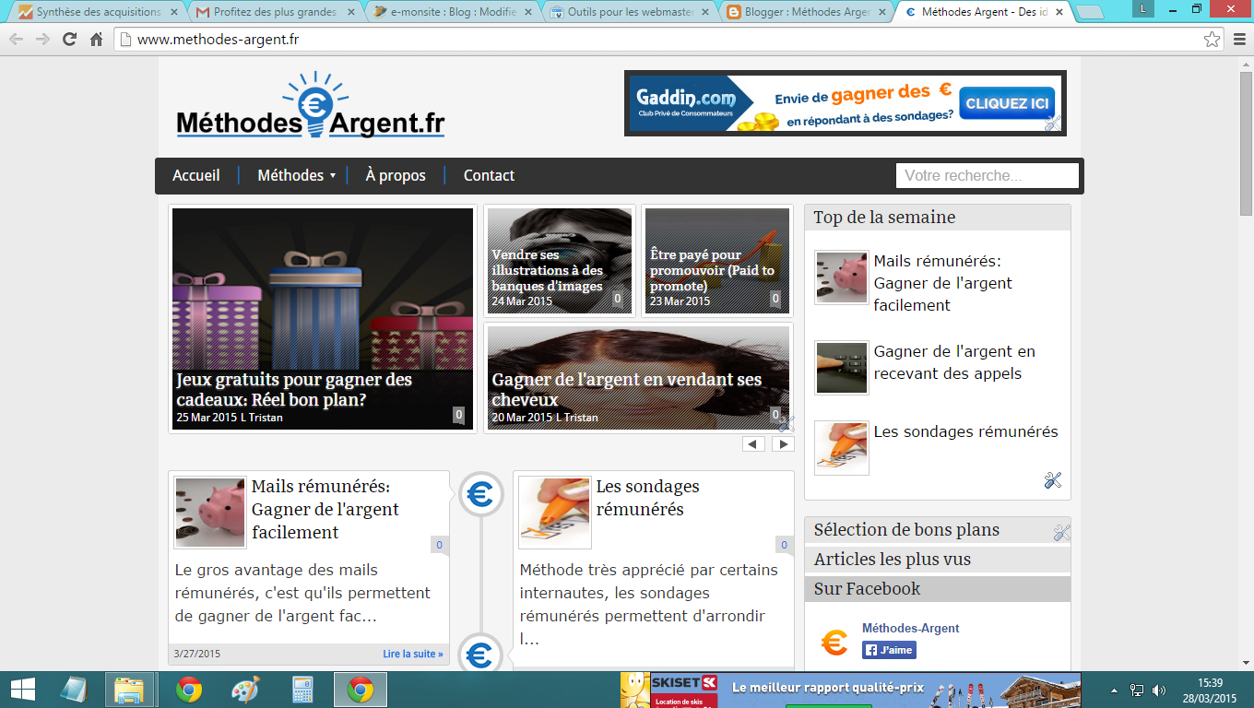Image resolution: width=1254 pixels, height=708 pixels.
Task: Collapse the Sur Facebook section
Action: point(938,589)
